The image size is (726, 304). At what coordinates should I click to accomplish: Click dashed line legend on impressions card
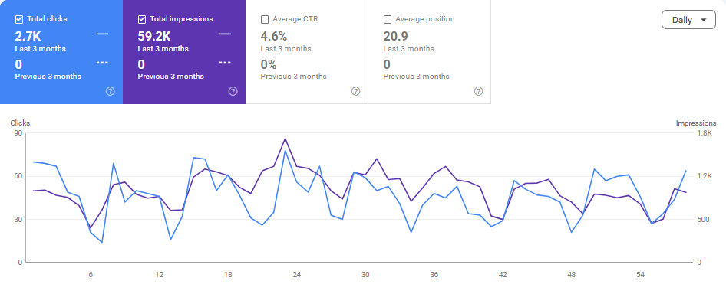pyautogui.click(x=225, y=62)
